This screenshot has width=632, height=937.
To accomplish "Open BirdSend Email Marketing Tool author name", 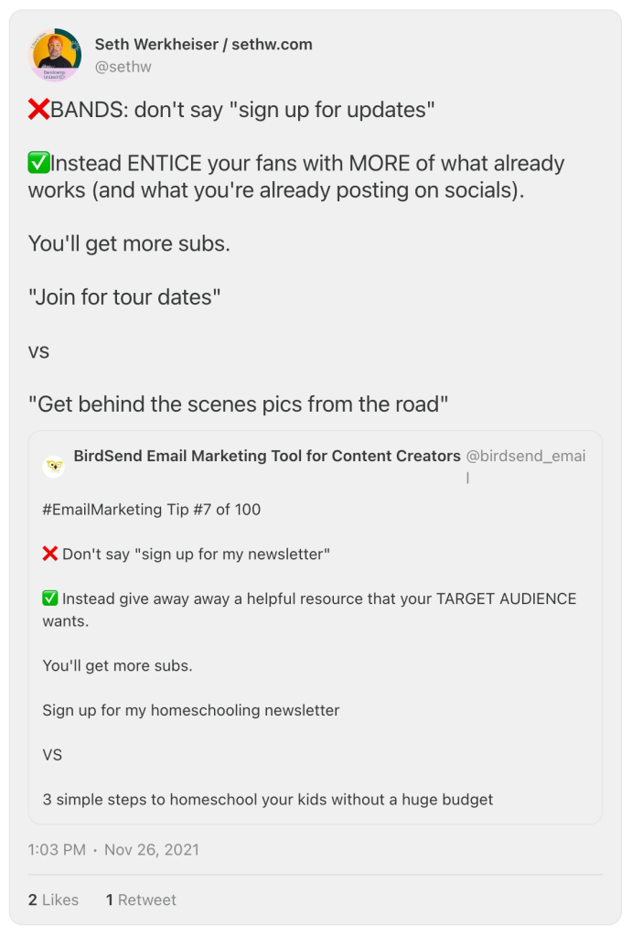I will (267, 456).
